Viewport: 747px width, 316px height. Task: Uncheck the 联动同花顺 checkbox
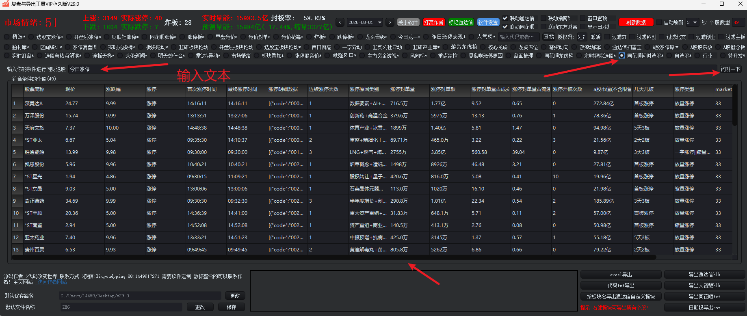pyautogui.click(x=505, y=27)
